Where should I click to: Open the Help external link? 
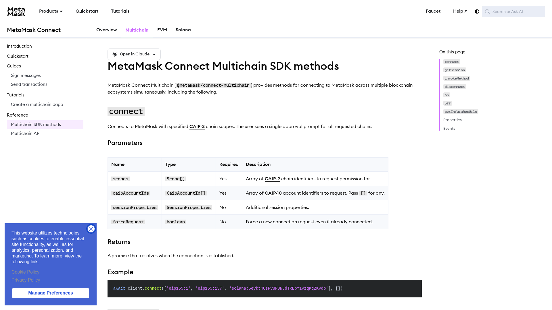pyautogui.click(x=460, y=11)
